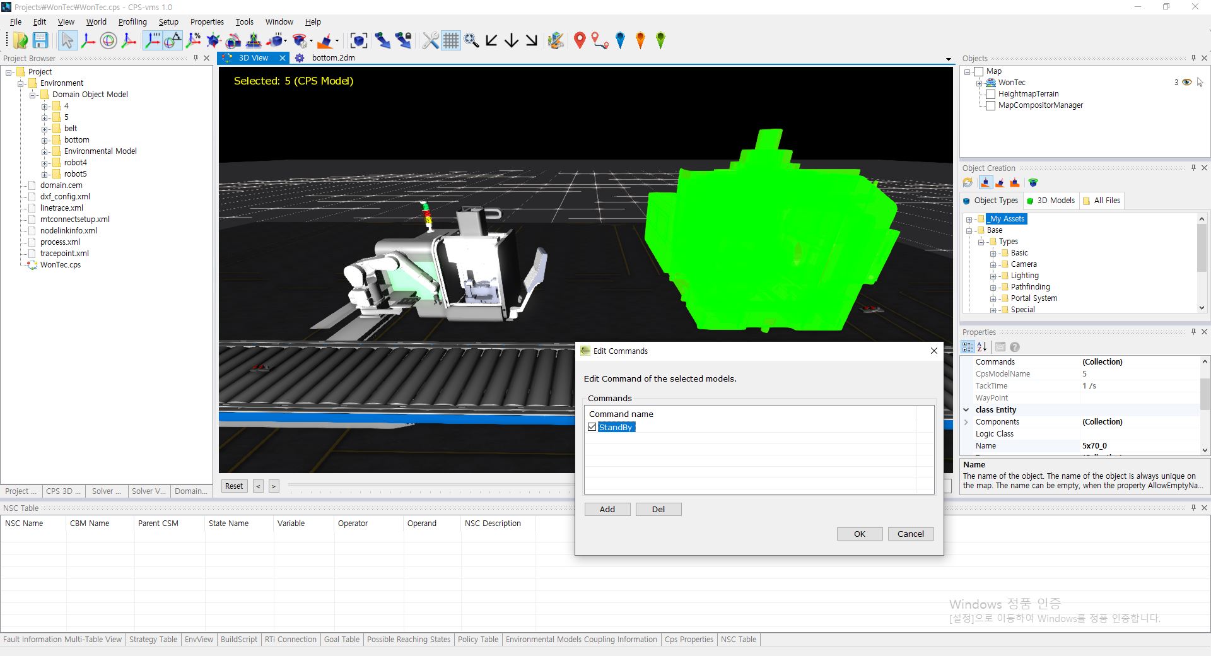Viewport: 1211px width, 656px height.
Task: Click the red route path pin icon
Action: point(600,40)
